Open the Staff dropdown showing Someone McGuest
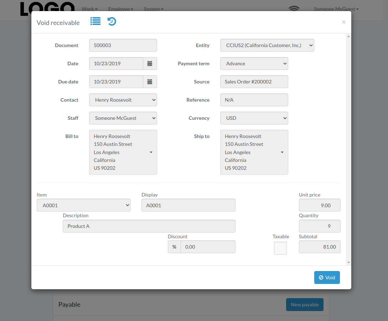388x321 pixels. click(123, 118)
